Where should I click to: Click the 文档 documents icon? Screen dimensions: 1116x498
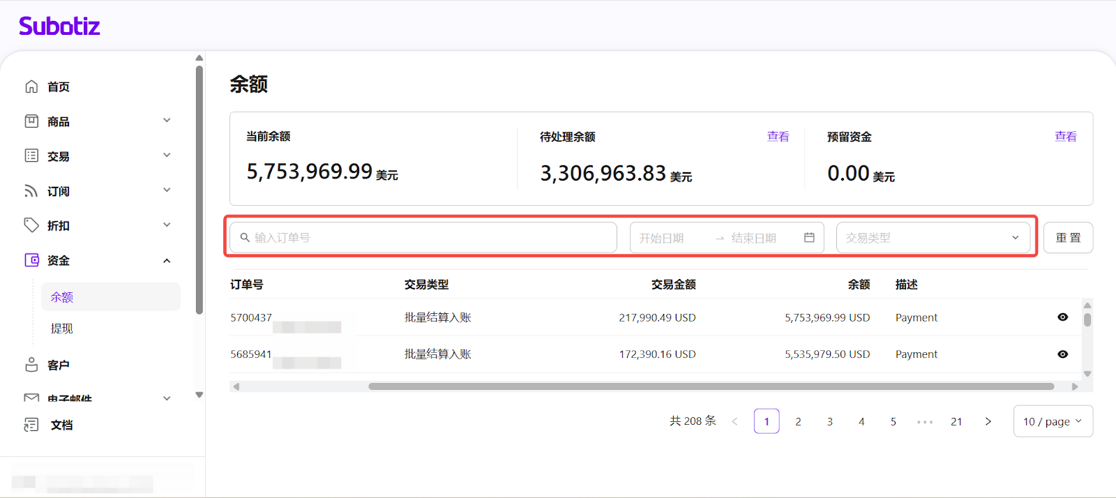tap(31, 425)
